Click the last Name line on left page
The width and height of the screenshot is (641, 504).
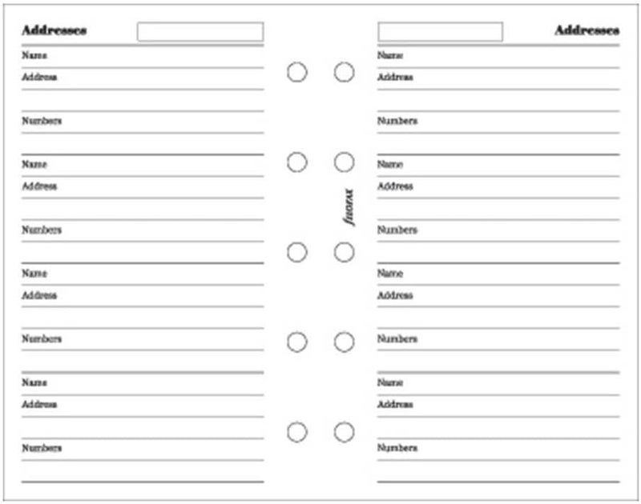coord(143,385)
